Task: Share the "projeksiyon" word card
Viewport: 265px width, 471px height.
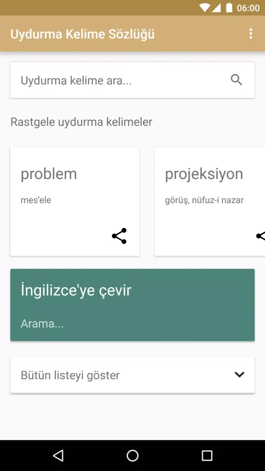Action: [260, 236]
